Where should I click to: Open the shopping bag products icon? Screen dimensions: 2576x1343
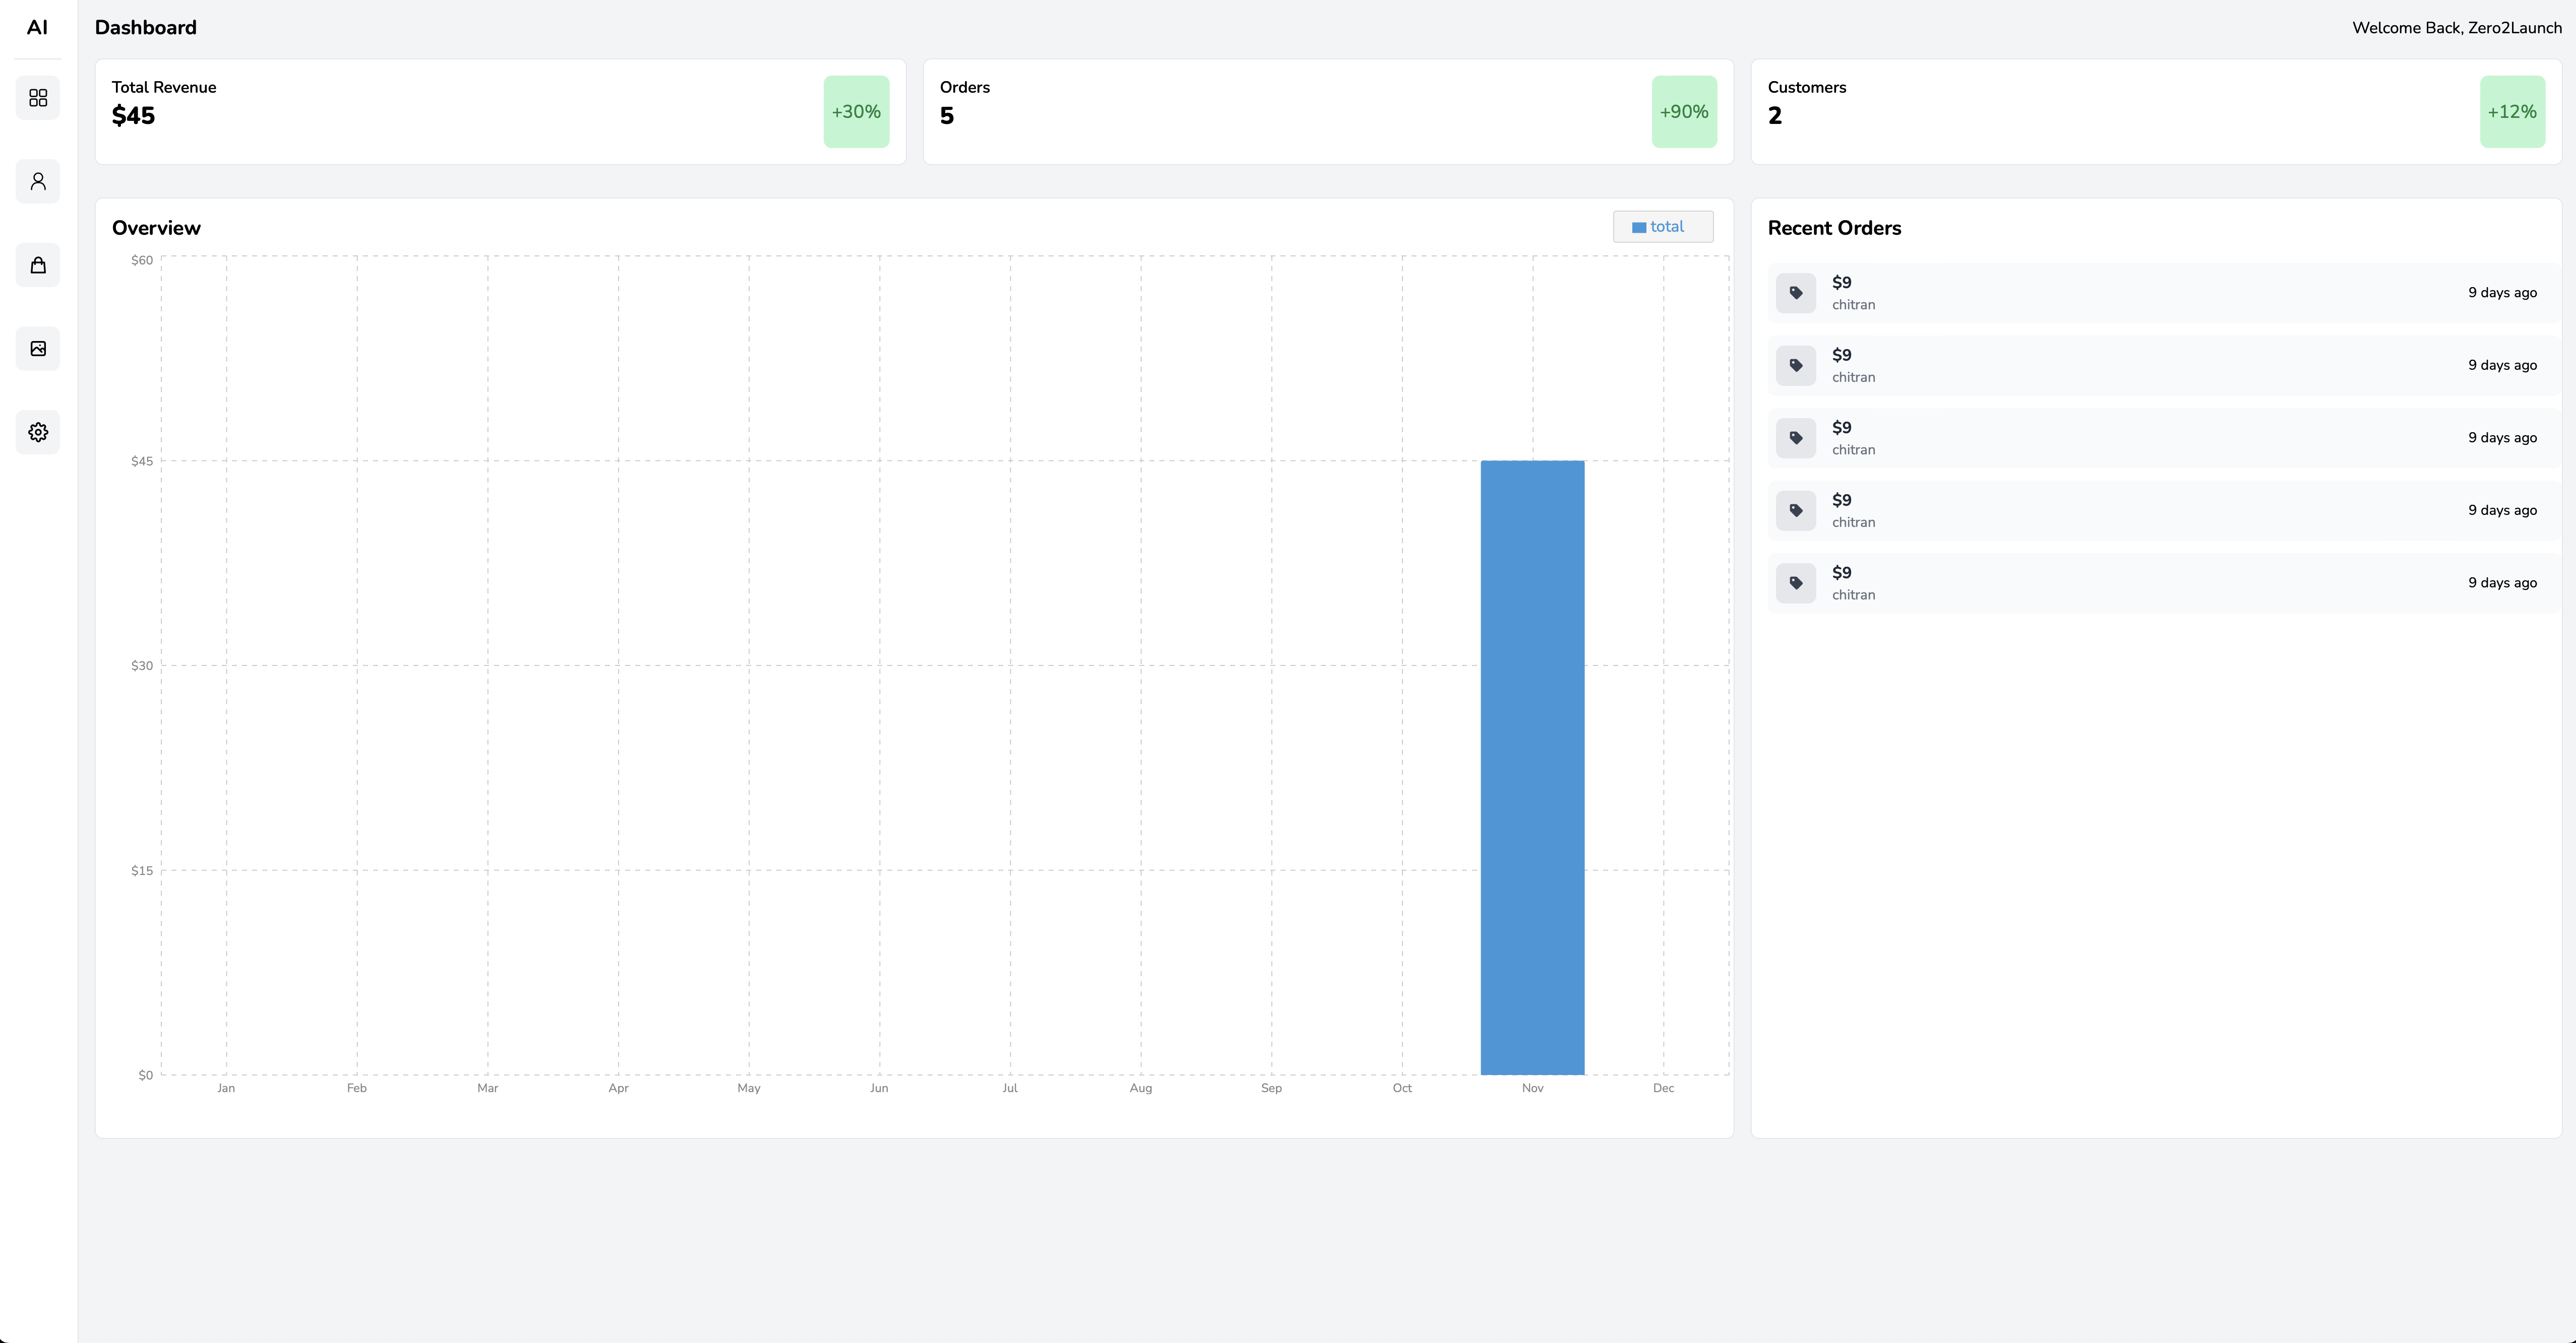tap(38, 265)
